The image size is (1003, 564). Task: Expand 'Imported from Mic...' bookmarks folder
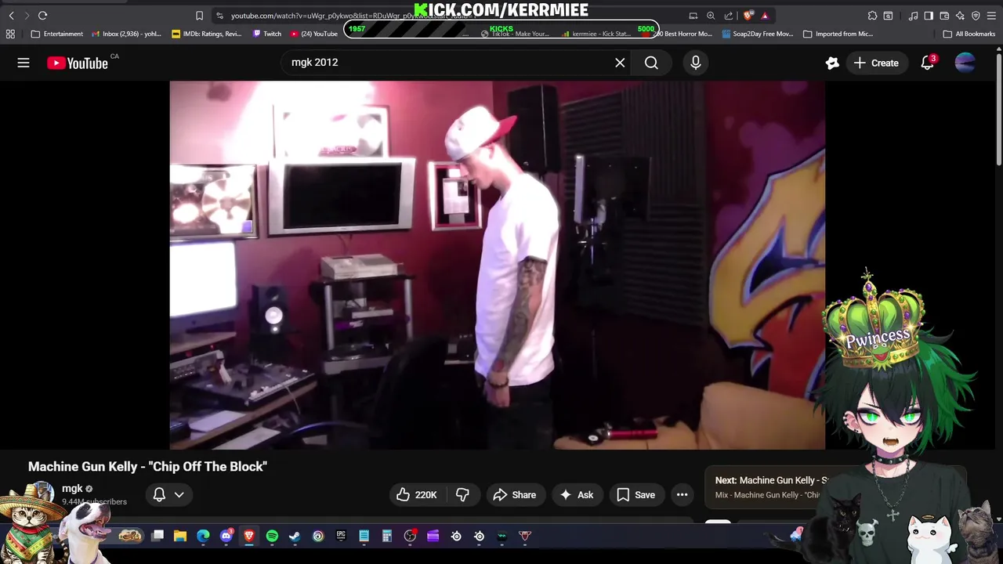point(838,34)
